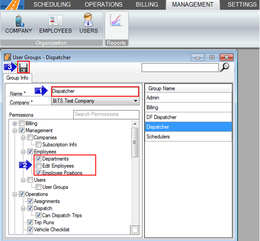Image resolution: width=260 pixels, height=241 pixels.
Task: Click the save floppy disk icon
Action: click(23, 67)
